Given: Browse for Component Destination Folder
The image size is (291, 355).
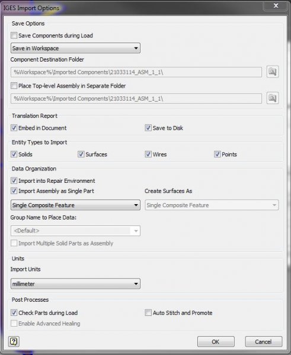Looking at the screenshot, I should coord(273,72).
